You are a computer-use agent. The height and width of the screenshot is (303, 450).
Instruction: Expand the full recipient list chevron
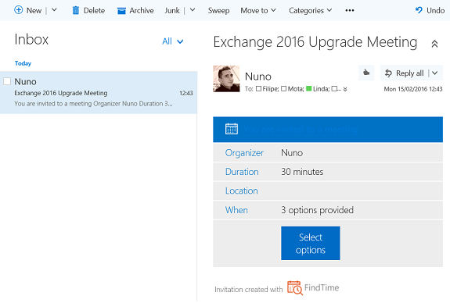[345, 89]
